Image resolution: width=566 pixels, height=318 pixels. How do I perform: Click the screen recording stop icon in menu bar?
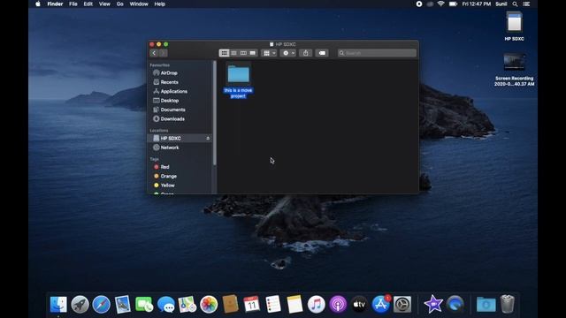click(418, 4)
